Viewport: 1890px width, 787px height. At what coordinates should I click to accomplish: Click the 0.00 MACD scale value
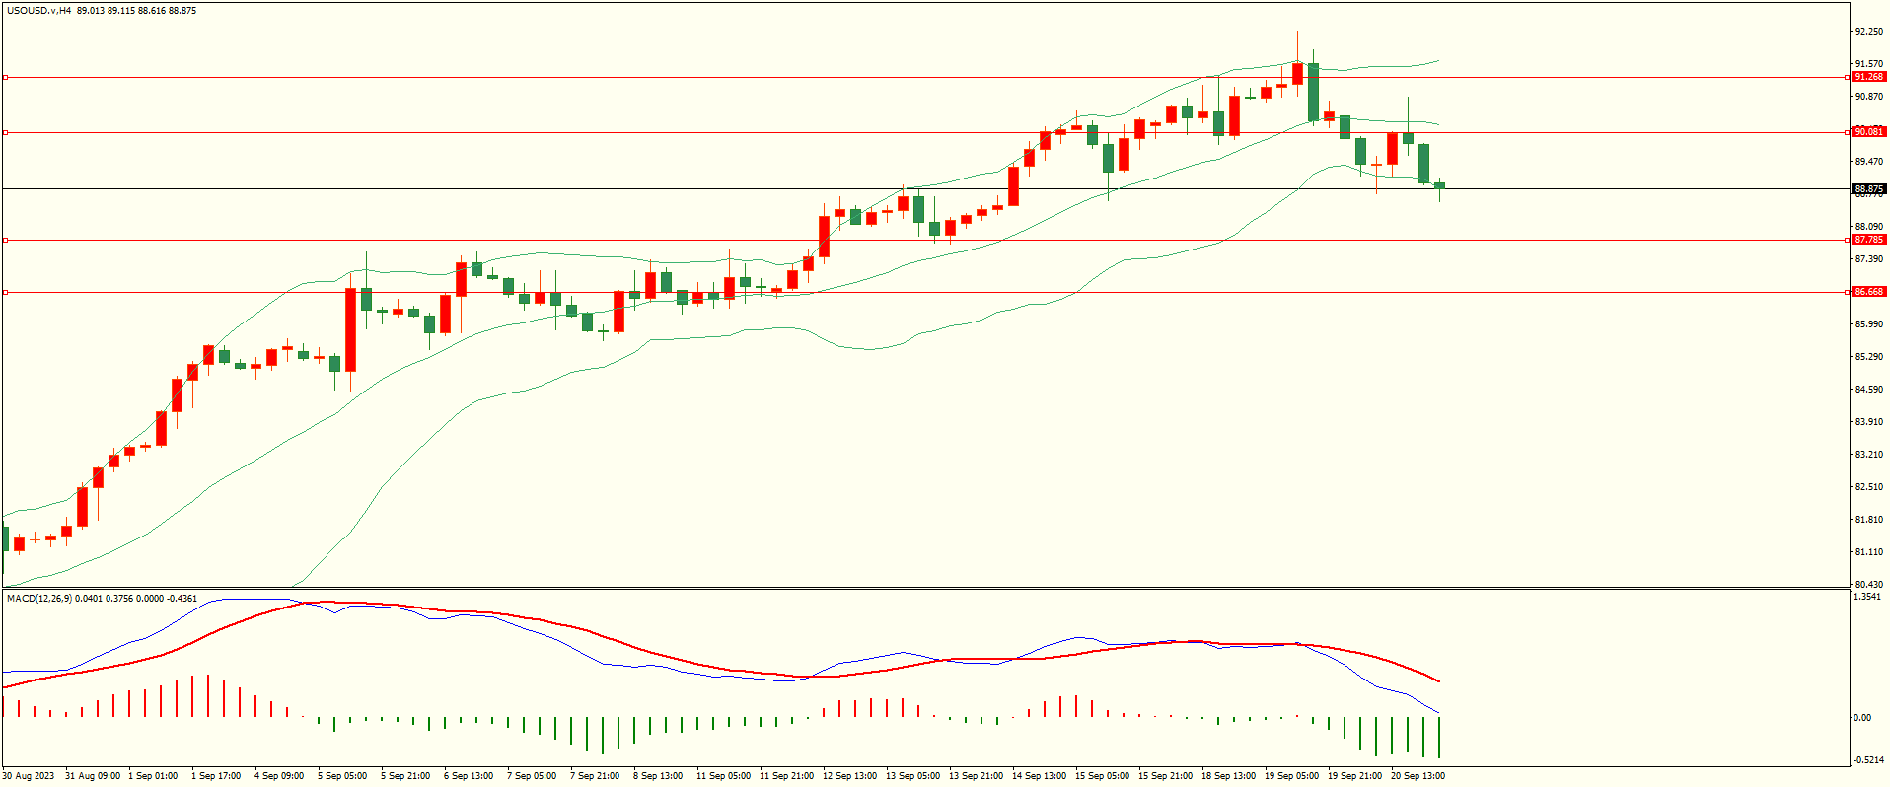point(1862,718)
